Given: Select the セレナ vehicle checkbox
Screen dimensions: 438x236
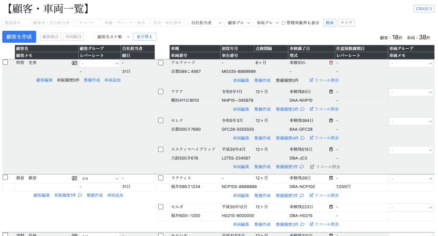Looking at the screenshot, I should point(161,121).
